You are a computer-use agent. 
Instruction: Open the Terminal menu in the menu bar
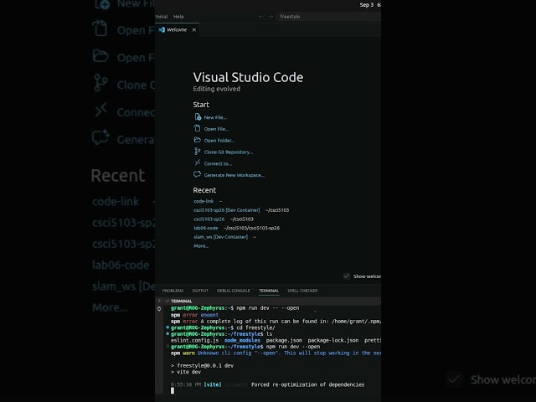[x=162, y=17]
